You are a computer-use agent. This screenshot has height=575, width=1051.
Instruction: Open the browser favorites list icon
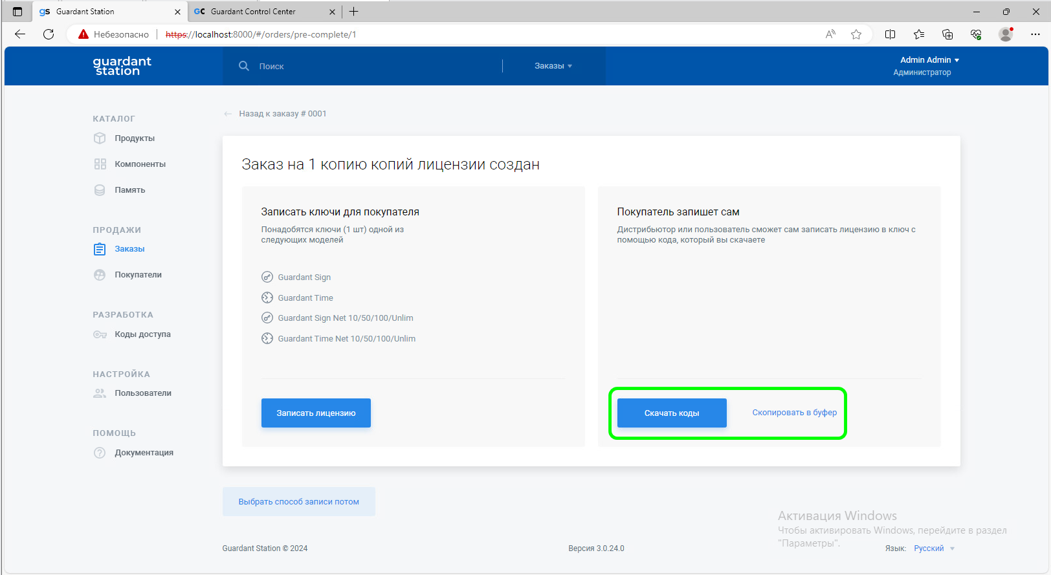(x=919, y=34)
